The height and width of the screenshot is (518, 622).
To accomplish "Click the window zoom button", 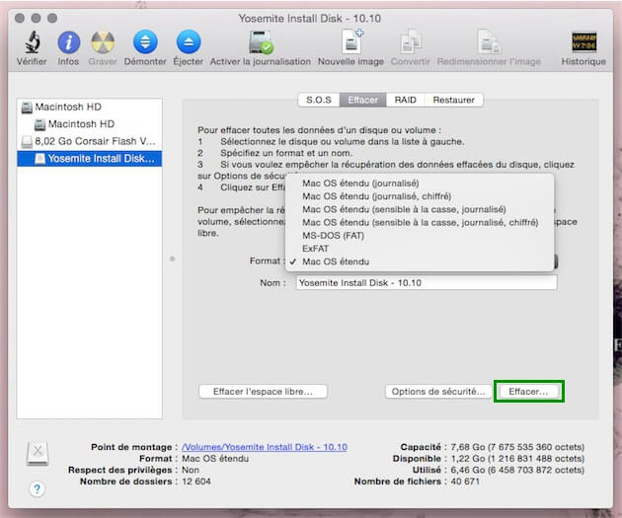I will click(52, 18).
